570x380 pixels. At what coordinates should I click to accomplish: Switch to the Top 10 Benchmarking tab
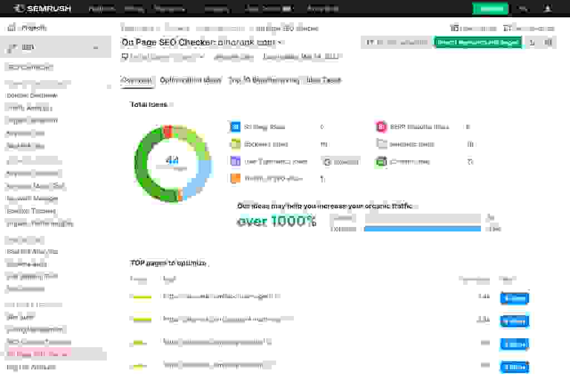pyautogui.click(x=264, y=80)
